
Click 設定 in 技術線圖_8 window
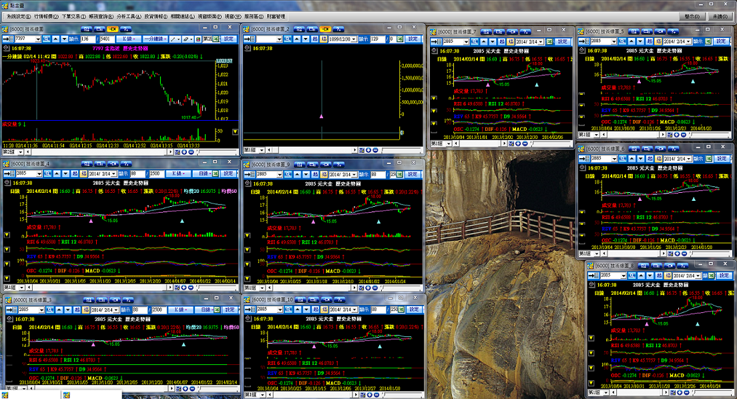pyautogui.click(x=724, y=276)
